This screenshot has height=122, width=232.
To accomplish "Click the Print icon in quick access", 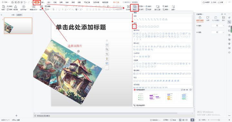I will 18,2.
